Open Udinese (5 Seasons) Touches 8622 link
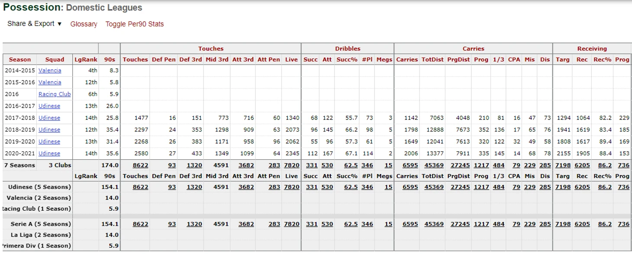The width and height of the screenshot is (632, 254). click(140, 187)
